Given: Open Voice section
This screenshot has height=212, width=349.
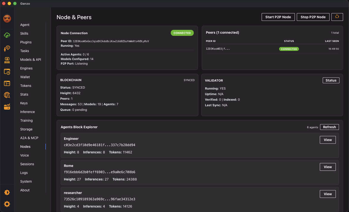Looking at the screenshot, I should tap(24, 155).
